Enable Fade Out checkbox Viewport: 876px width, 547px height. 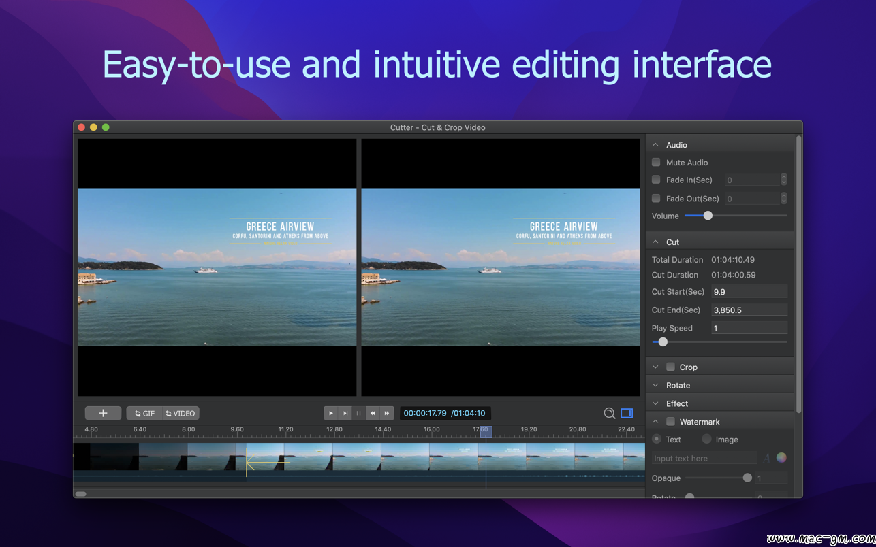click(x=656, y=198)
